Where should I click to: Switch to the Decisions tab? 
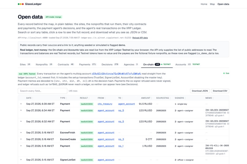pos(110,64)
